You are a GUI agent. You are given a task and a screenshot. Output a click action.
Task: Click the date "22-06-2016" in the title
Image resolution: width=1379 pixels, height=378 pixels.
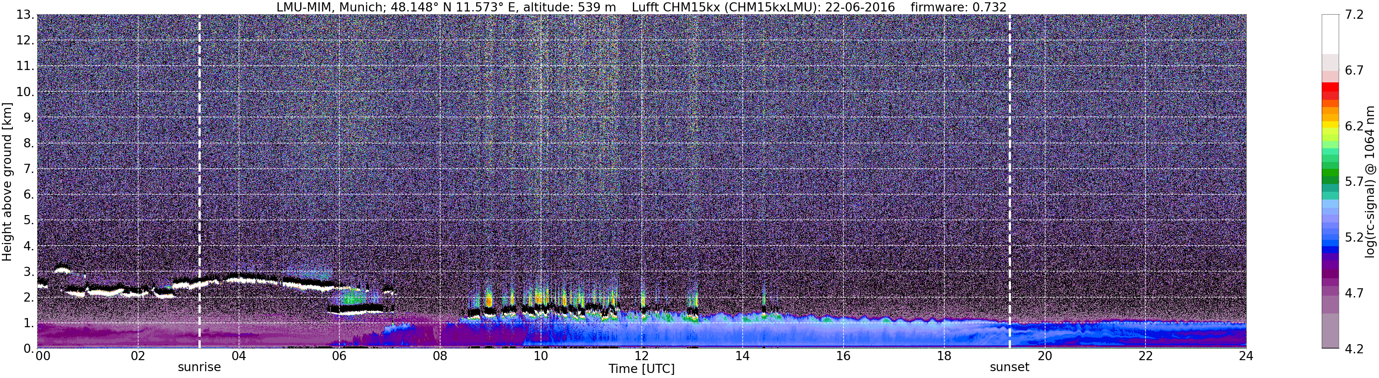[860, 7]
